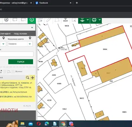This screenshot has height=127, width=132.
Task: Click parcel label 9858 on the map
Action: pos(67,26)
